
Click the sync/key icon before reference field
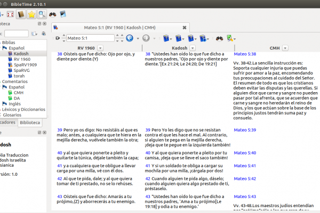[x=58, y=38]
